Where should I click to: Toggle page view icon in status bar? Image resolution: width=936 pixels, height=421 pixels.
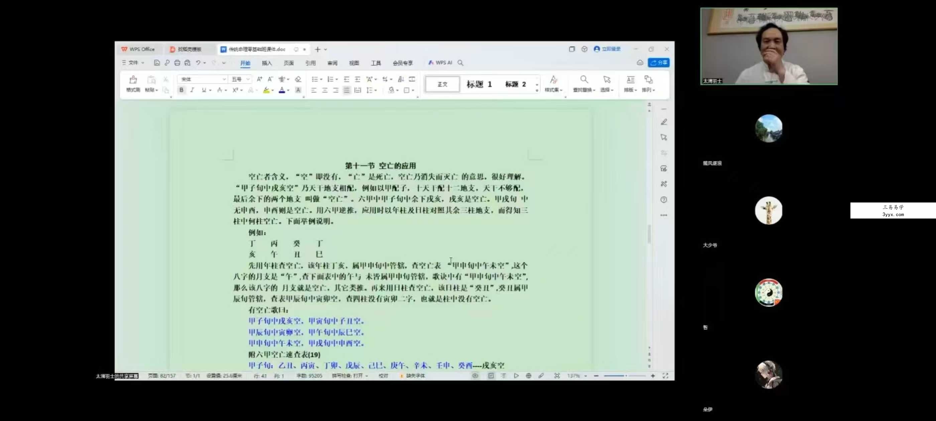[491, 376]
